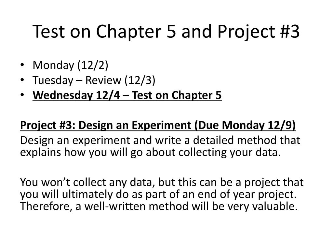Click the 'explains how you will go about collecting' line
The image size is (333, 250).
click(x=150, y=152)
